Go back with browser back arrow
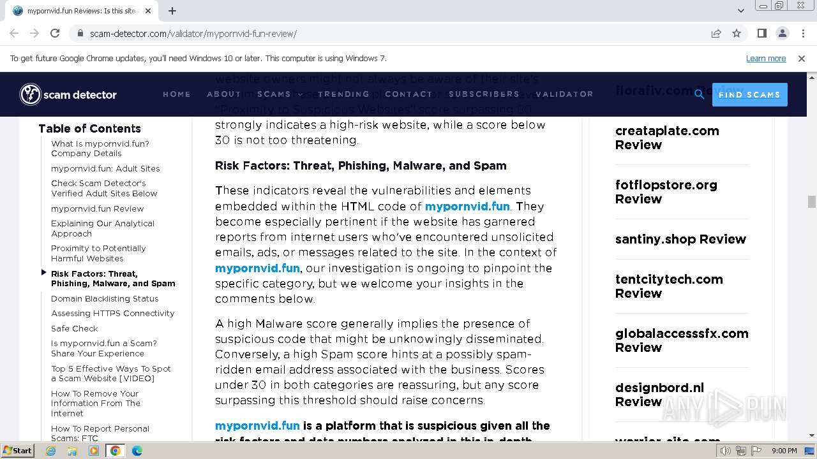817x459 pixels. 14,33
